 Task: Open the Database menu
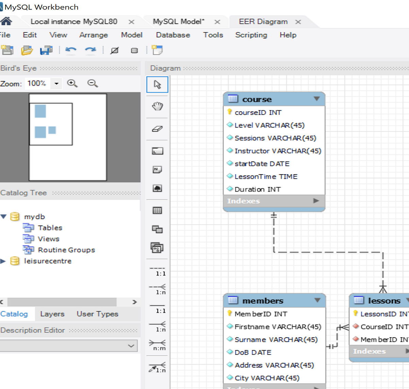point(173,35)
